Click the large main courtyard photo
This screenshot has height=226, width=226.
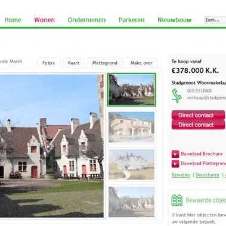(x=52, y=146)
